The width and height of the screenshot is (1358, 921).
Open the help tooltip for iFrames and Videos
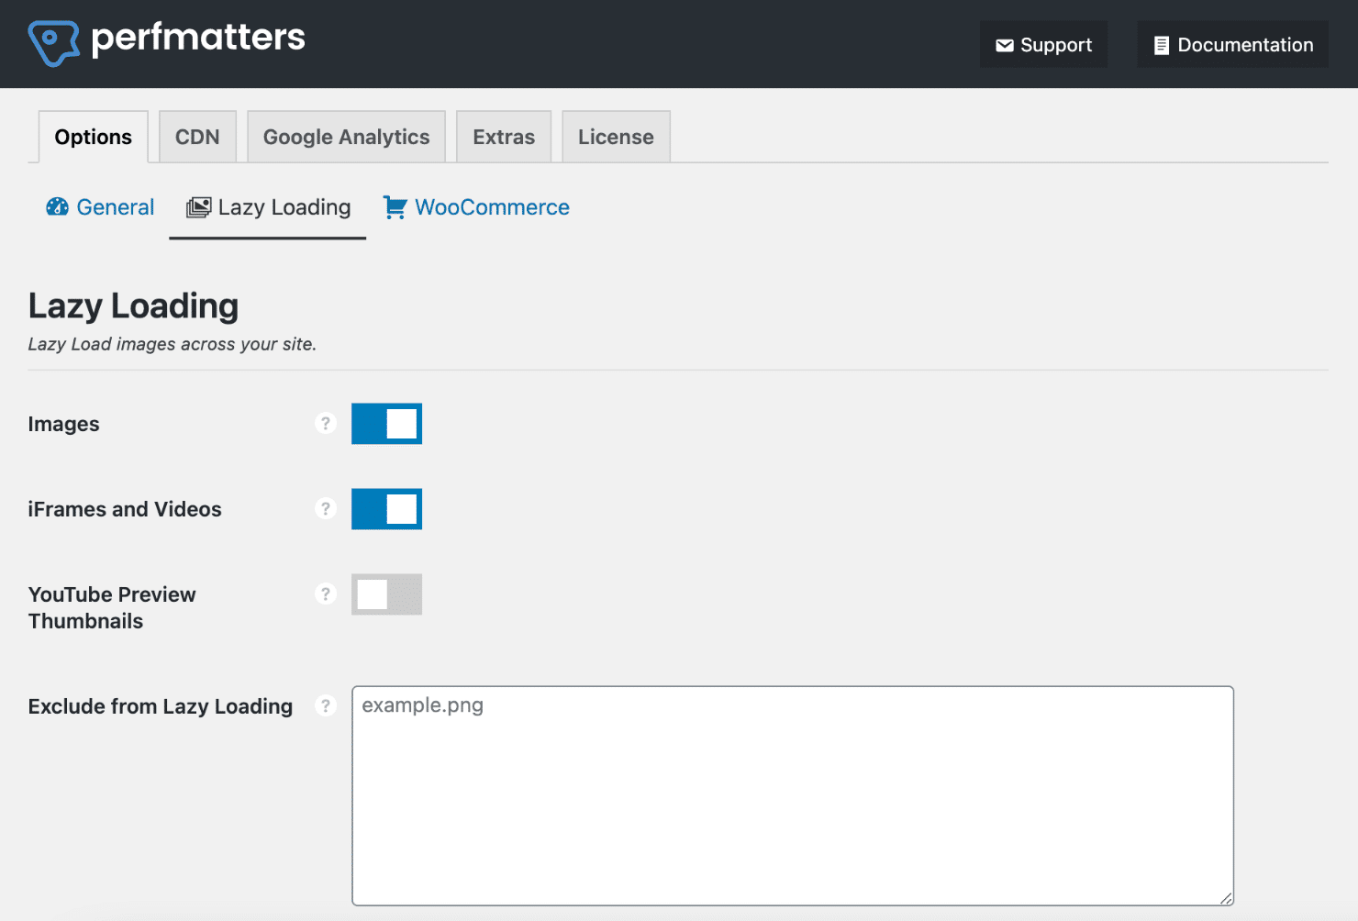326,508
